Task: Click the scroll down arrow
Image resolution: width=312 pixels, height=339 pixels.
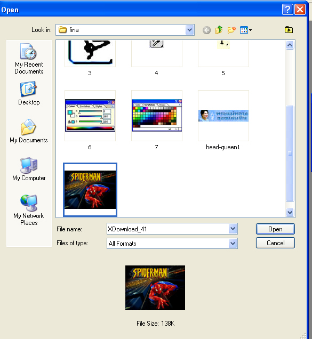Action: pos(290,212)
